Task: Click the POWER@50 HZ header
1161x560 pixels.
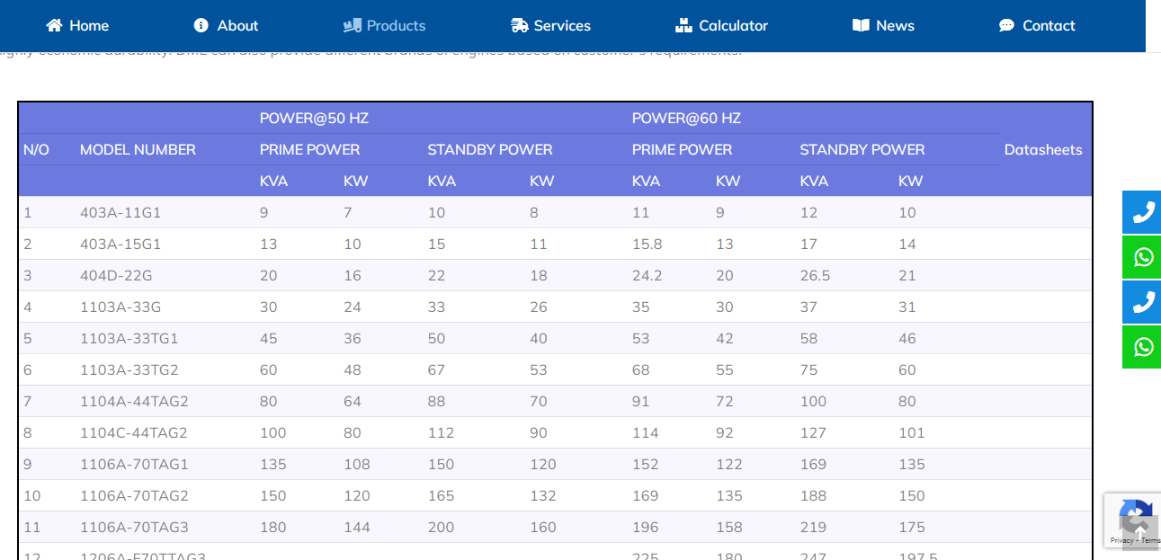Action: [314, 118]
